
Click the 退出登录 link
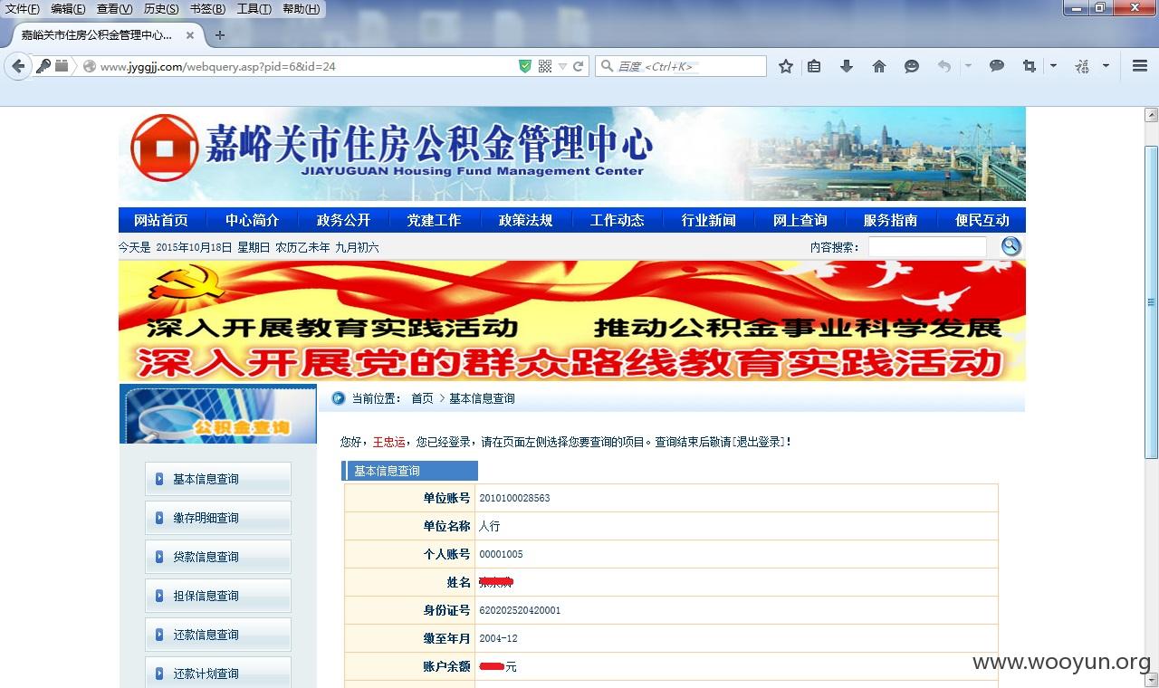click(x=758, y=442)
